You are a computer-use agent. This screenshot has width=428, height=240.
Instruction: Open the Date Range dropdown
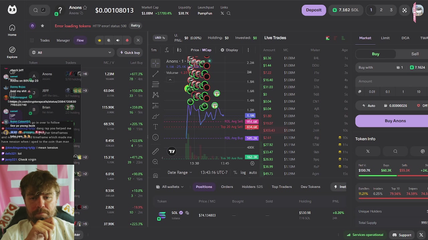point(180,172)
